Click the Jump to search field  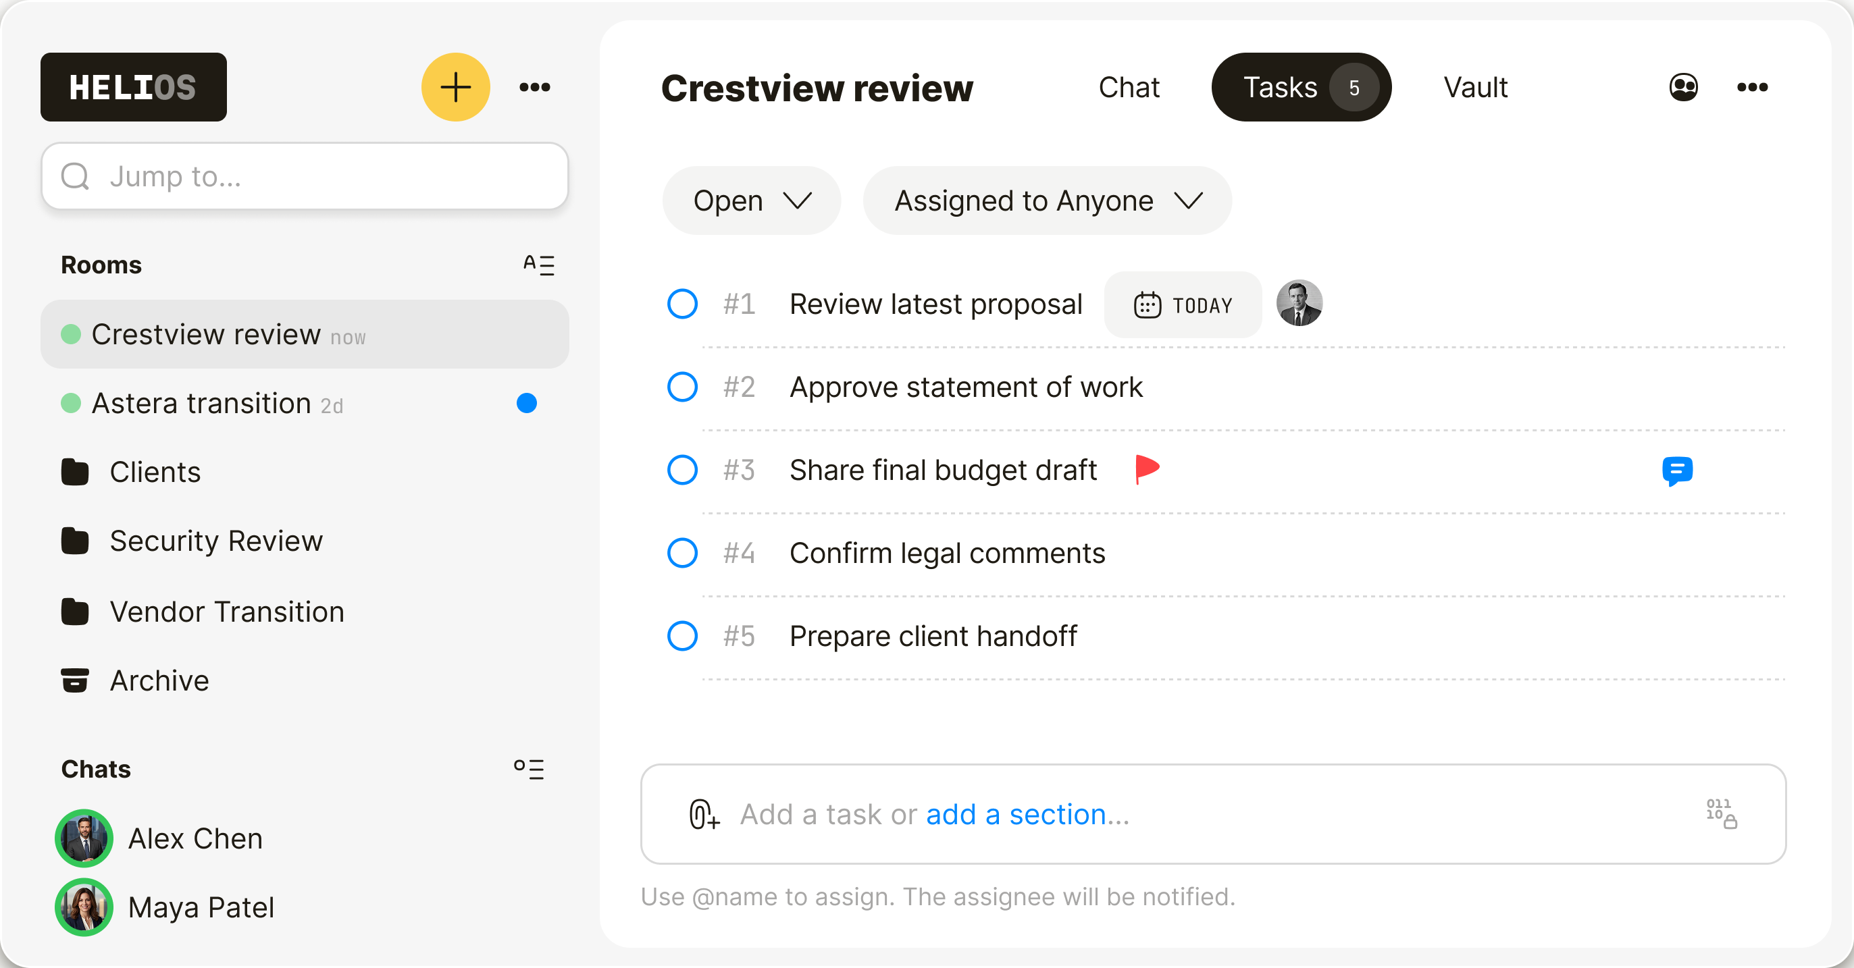(305, 176)
